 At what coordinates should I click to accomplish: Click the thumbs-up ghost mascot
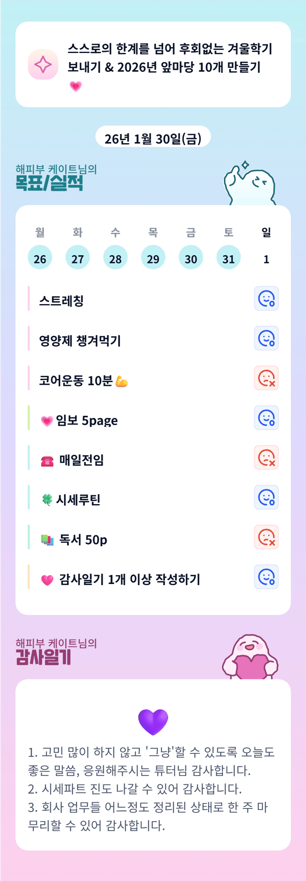[249, 184]
